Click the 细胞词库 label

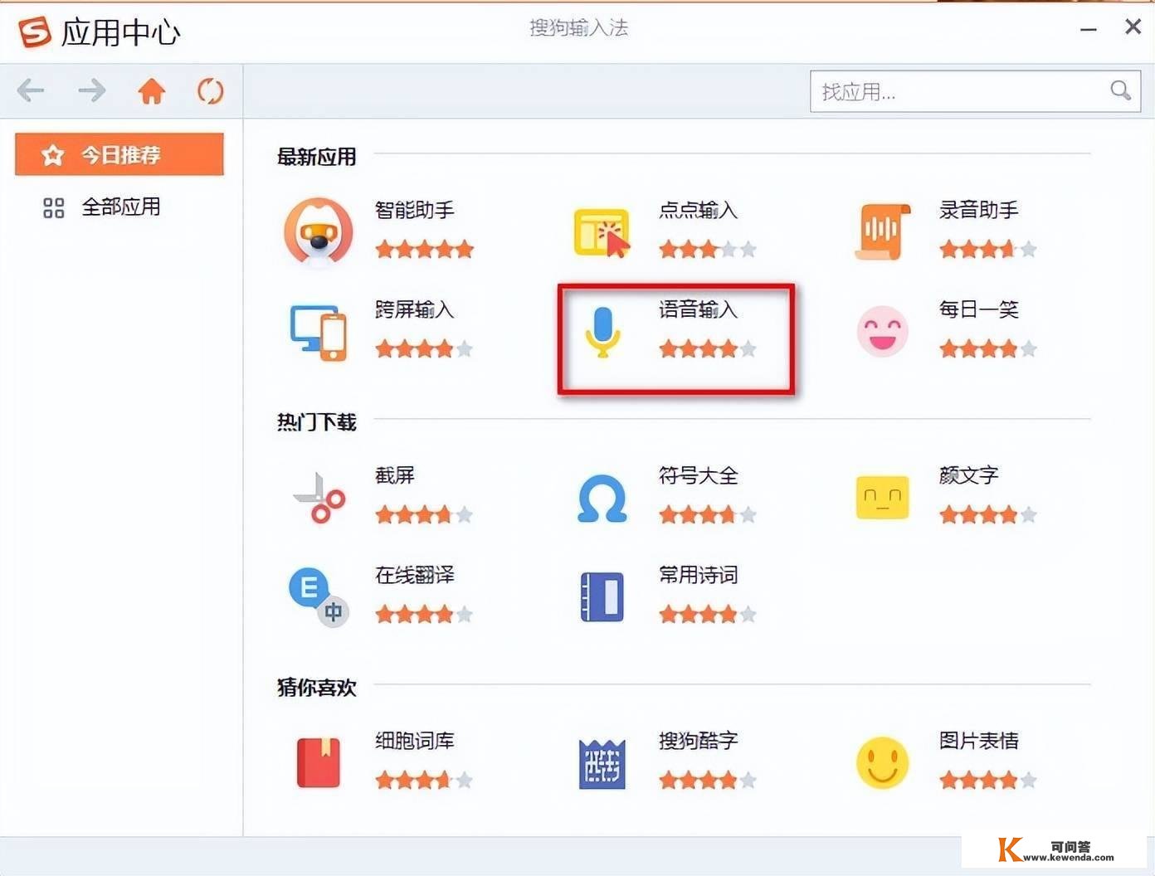415,740
